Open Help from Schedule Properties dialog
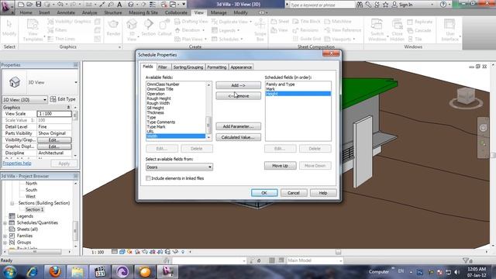 [x=323, y=193]
